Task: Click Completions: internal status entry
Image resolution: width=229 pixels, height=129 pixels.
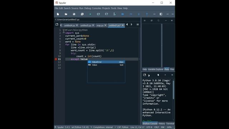Action: click(x=102, y=127)
